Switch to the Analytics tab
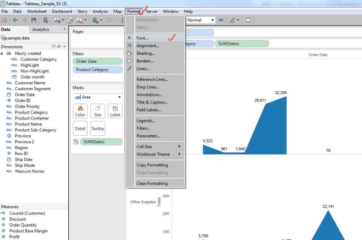The image size is (362, 240). pos(41,29)
